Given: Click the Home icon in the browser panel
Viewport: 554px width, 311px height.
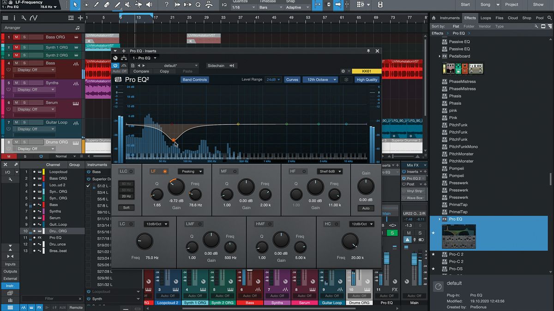Looking at the screenshot, I should pyautogui.click(x=434, y=18).
